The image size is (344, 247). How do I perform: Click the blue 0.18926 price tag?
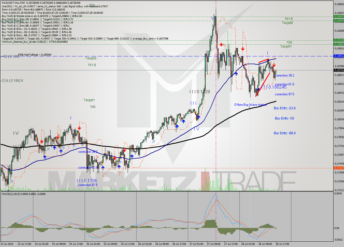pos(339,56)
